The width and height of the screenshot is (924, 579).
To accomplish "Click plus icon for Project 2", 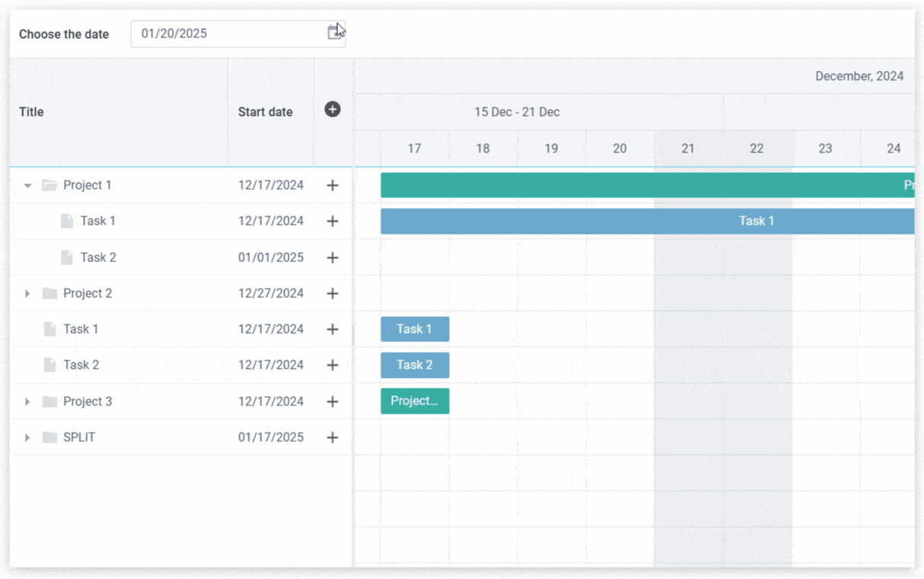I will click(x=333, y=293).
